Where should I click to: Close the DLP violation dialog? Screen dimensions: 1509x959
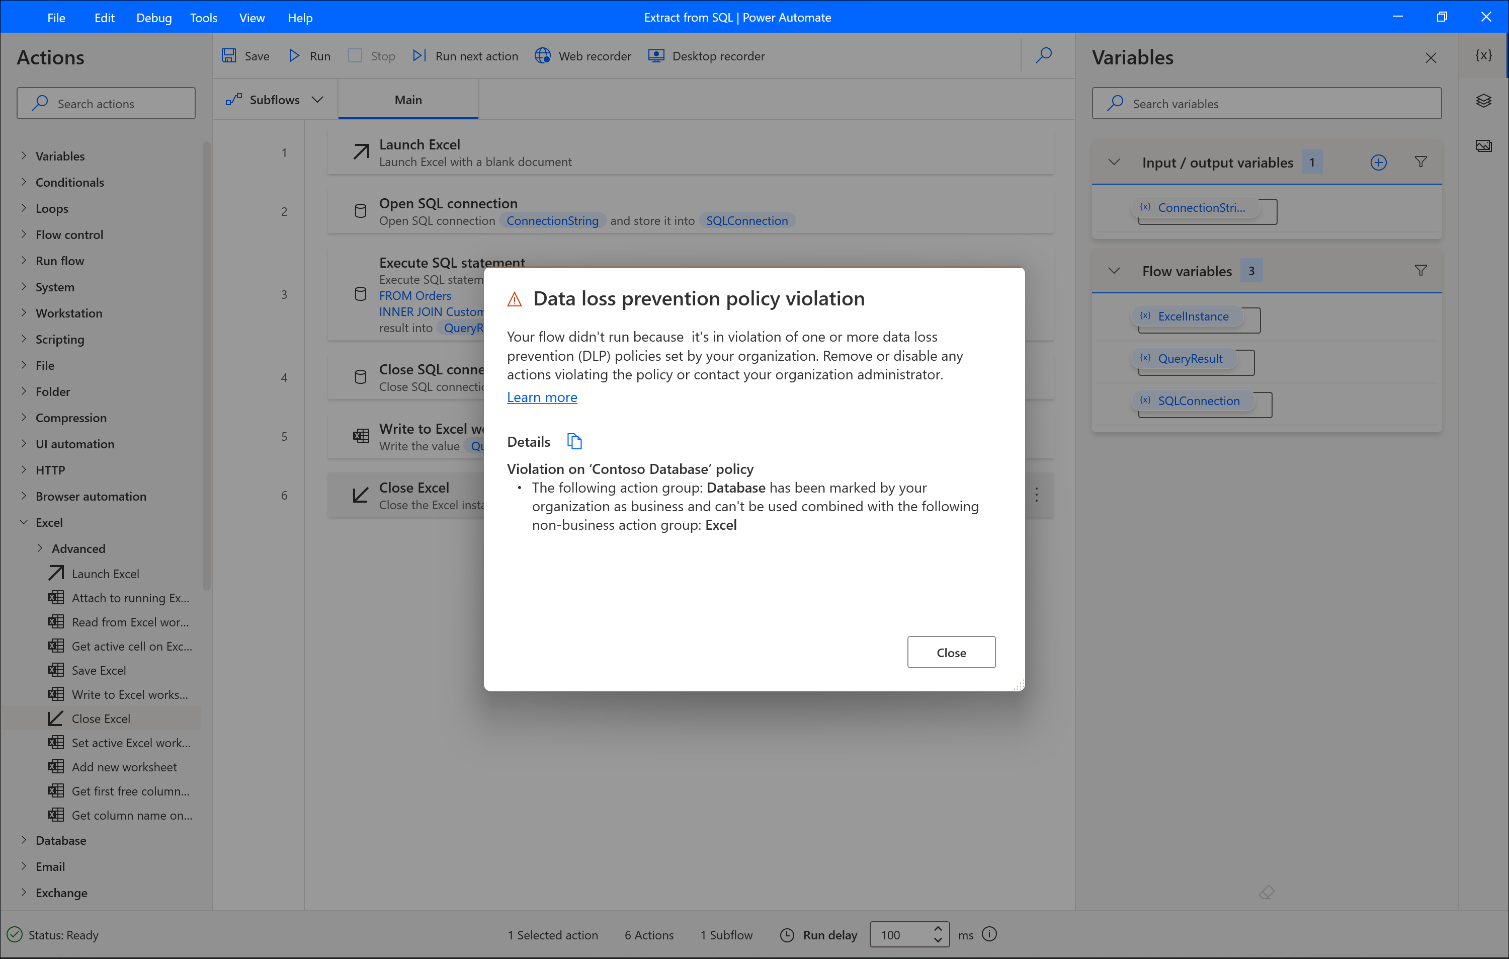pyautogui.click(x=951, y=651)
